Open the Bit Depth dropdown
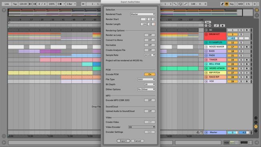Viewport: 261px width, 147px height. point(150,85)
